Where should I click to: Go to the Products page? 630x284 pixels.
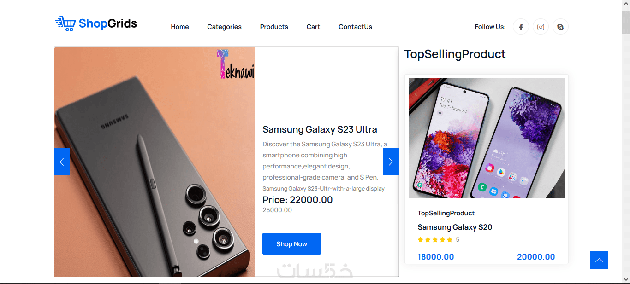coord(274,27)
